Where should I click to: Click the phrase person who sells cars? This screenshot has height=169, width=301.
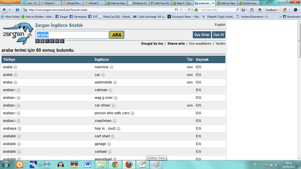click(x=112, y=113)
